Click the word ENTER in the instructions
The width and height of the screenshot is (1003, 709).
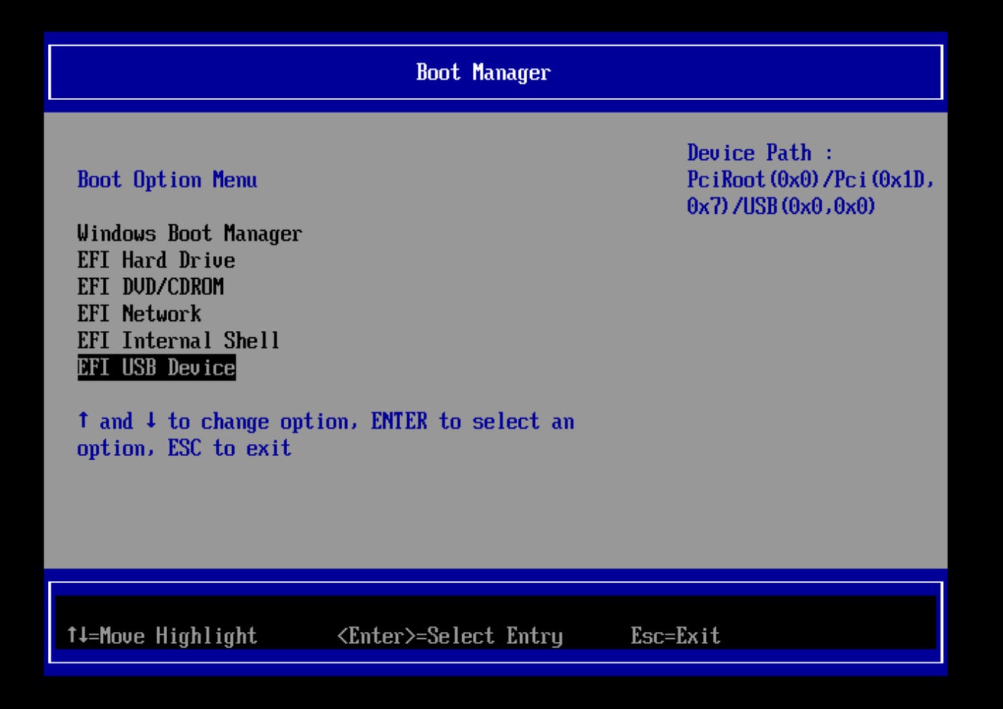(x=399, y=422)
